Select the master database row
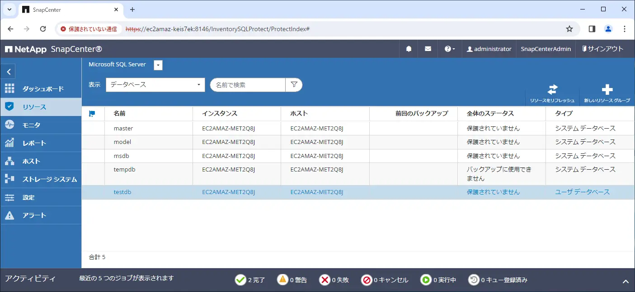Image resolution: width=635 pixels, height=292 pixels. [358, 129]
